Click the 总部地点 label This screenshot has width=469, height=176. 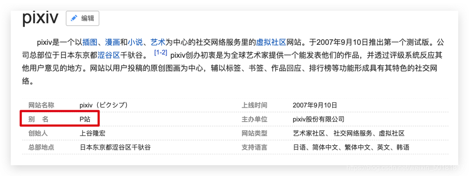tap(41, 148)
